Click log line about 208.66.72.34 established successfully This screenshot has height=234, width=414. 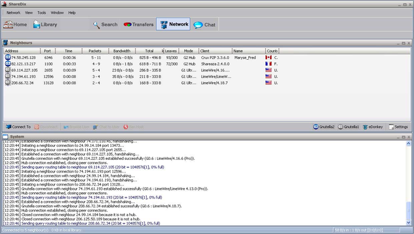(x=93, y=206)
